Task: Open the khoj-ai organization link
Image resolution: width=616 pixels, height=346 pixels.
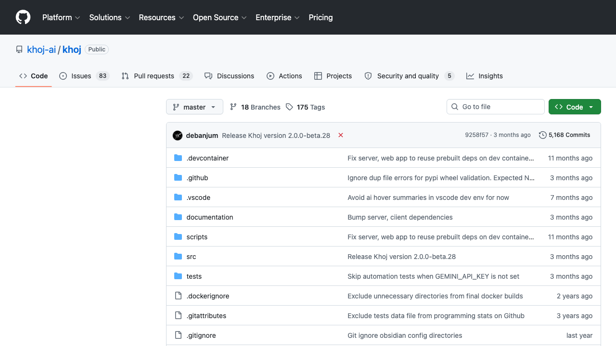Action: point(41,49)
